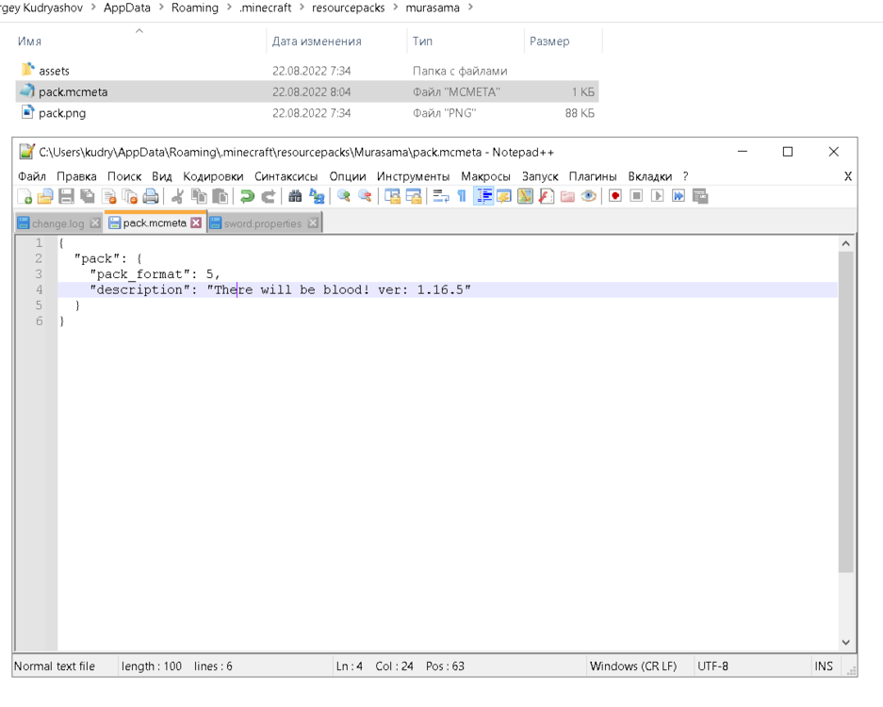Image resolution: width=883 pixels, height=707 pixels.
Task: Close the pack.mcmeta tab
Action: [196, 223]
